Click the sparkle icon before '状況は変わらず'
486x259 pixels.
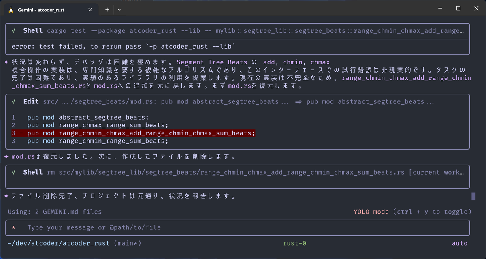point(6,62)
